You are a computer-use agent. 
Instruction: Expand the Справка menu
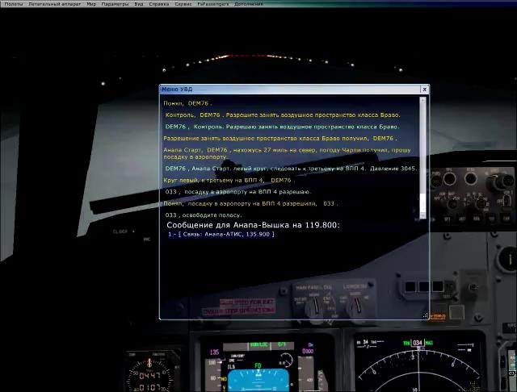[x=159, y=4]
